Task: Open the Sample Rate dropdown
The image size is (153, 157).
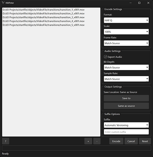Action: [126, 79]
